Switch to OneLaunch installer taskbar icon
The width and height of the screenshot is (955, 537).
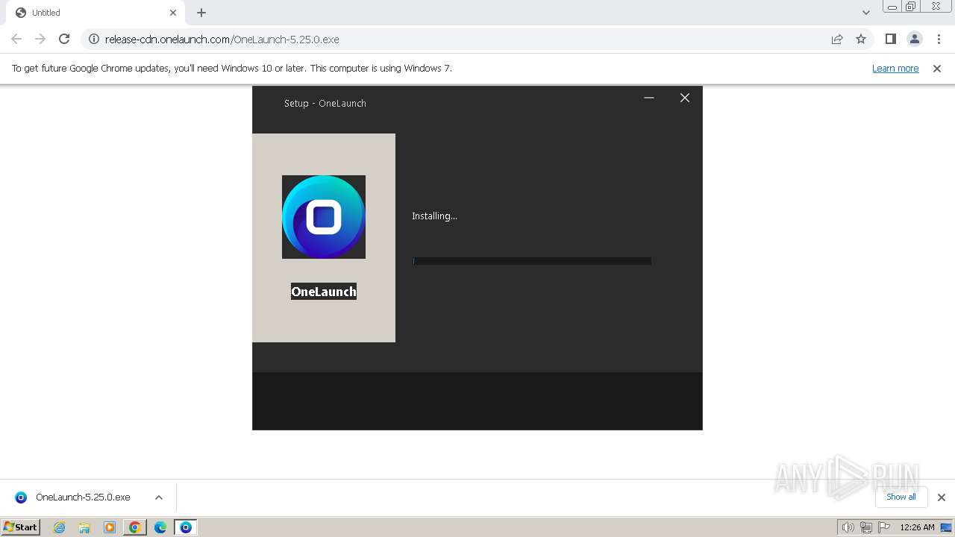tap(186, 527)
